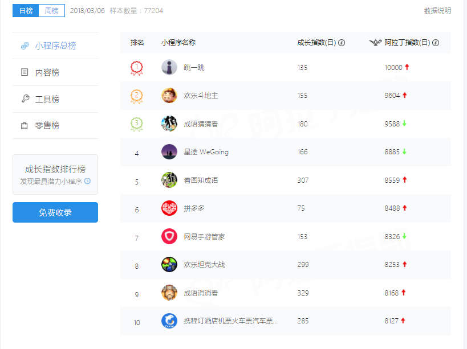Open the 欢乐斗地主 app icon
This screenshot has height=349, width=467.
pos(169,96)
